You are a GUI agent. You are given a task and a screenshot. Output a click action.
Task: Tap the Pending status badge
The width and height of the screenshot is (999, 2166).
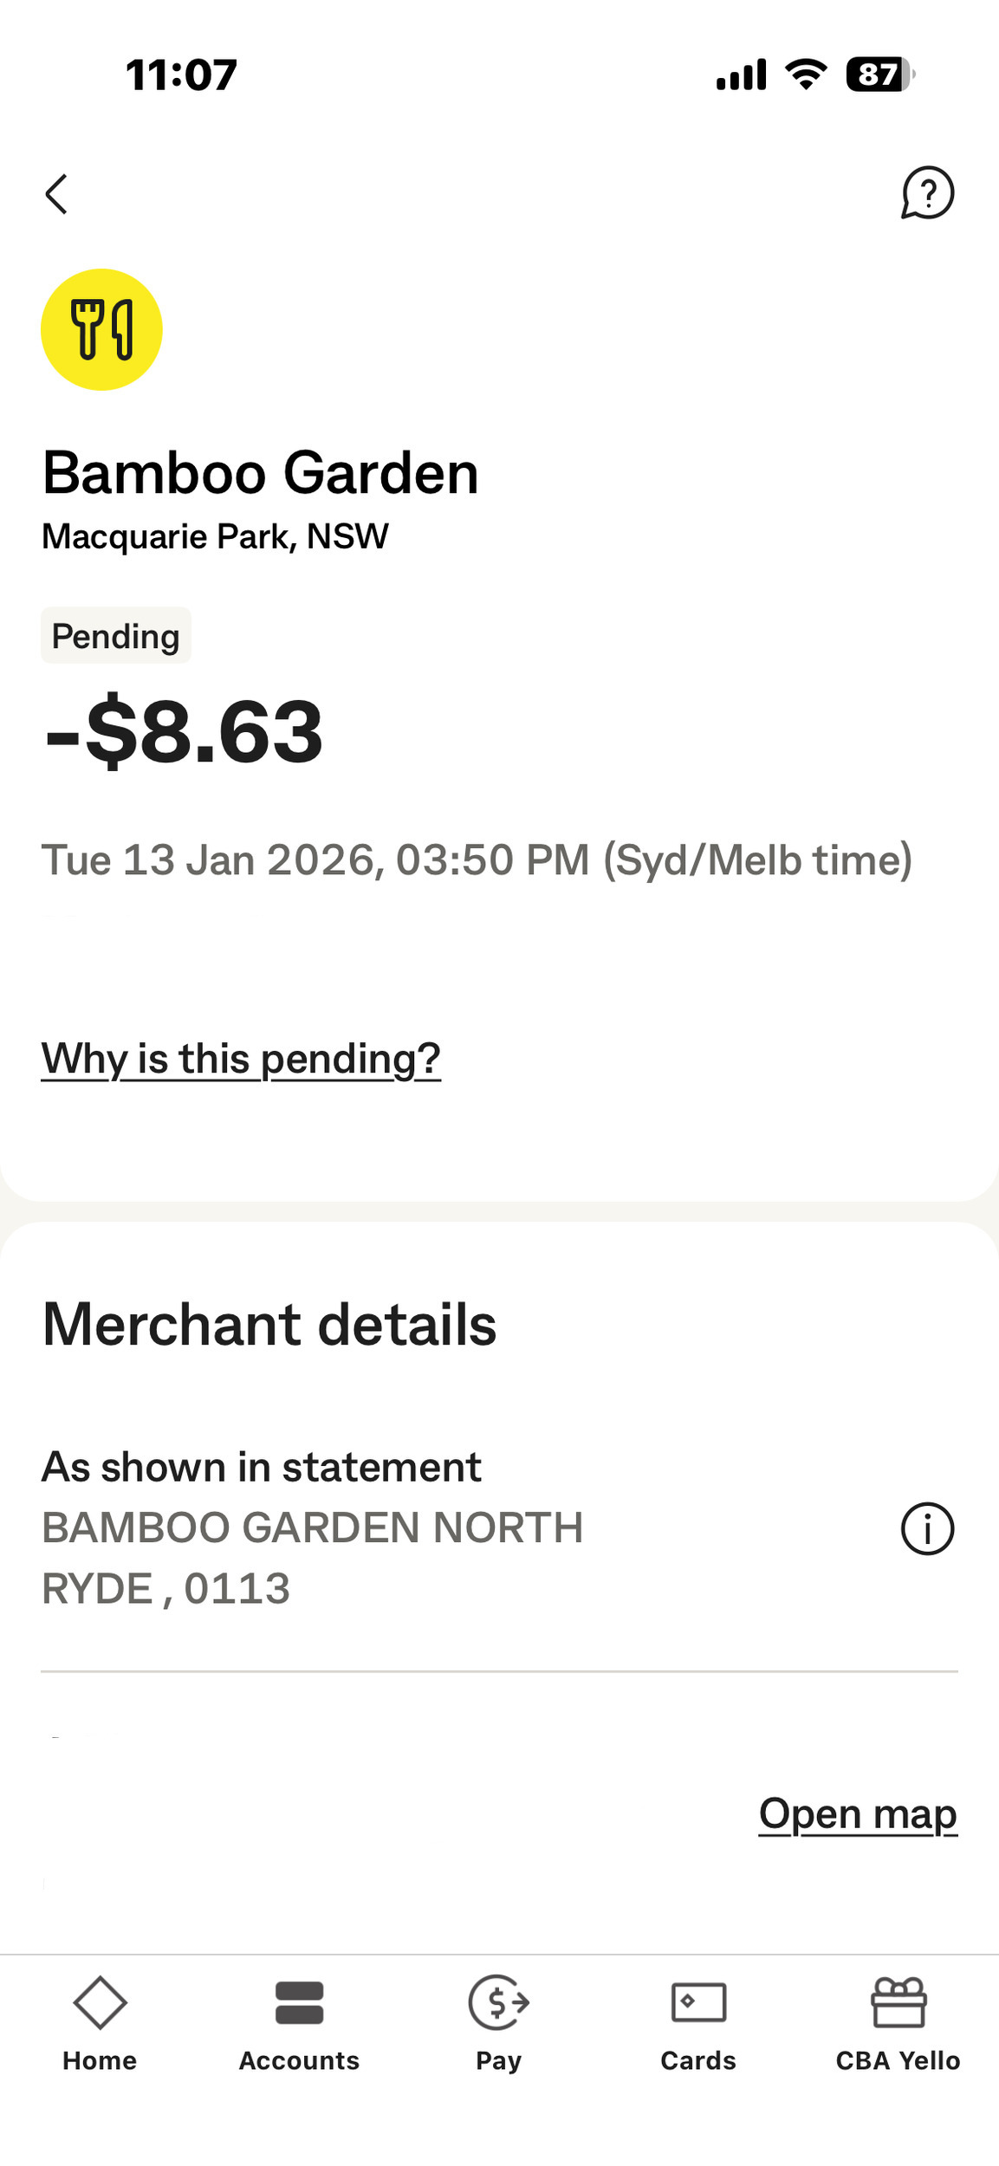coord(116,636)
